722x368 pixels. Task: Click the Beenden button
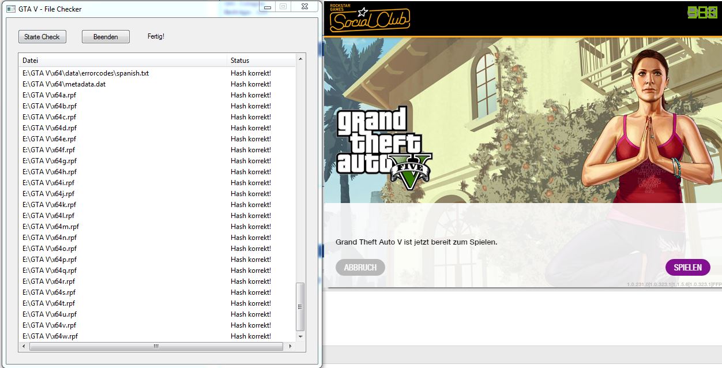coord(106,36)
